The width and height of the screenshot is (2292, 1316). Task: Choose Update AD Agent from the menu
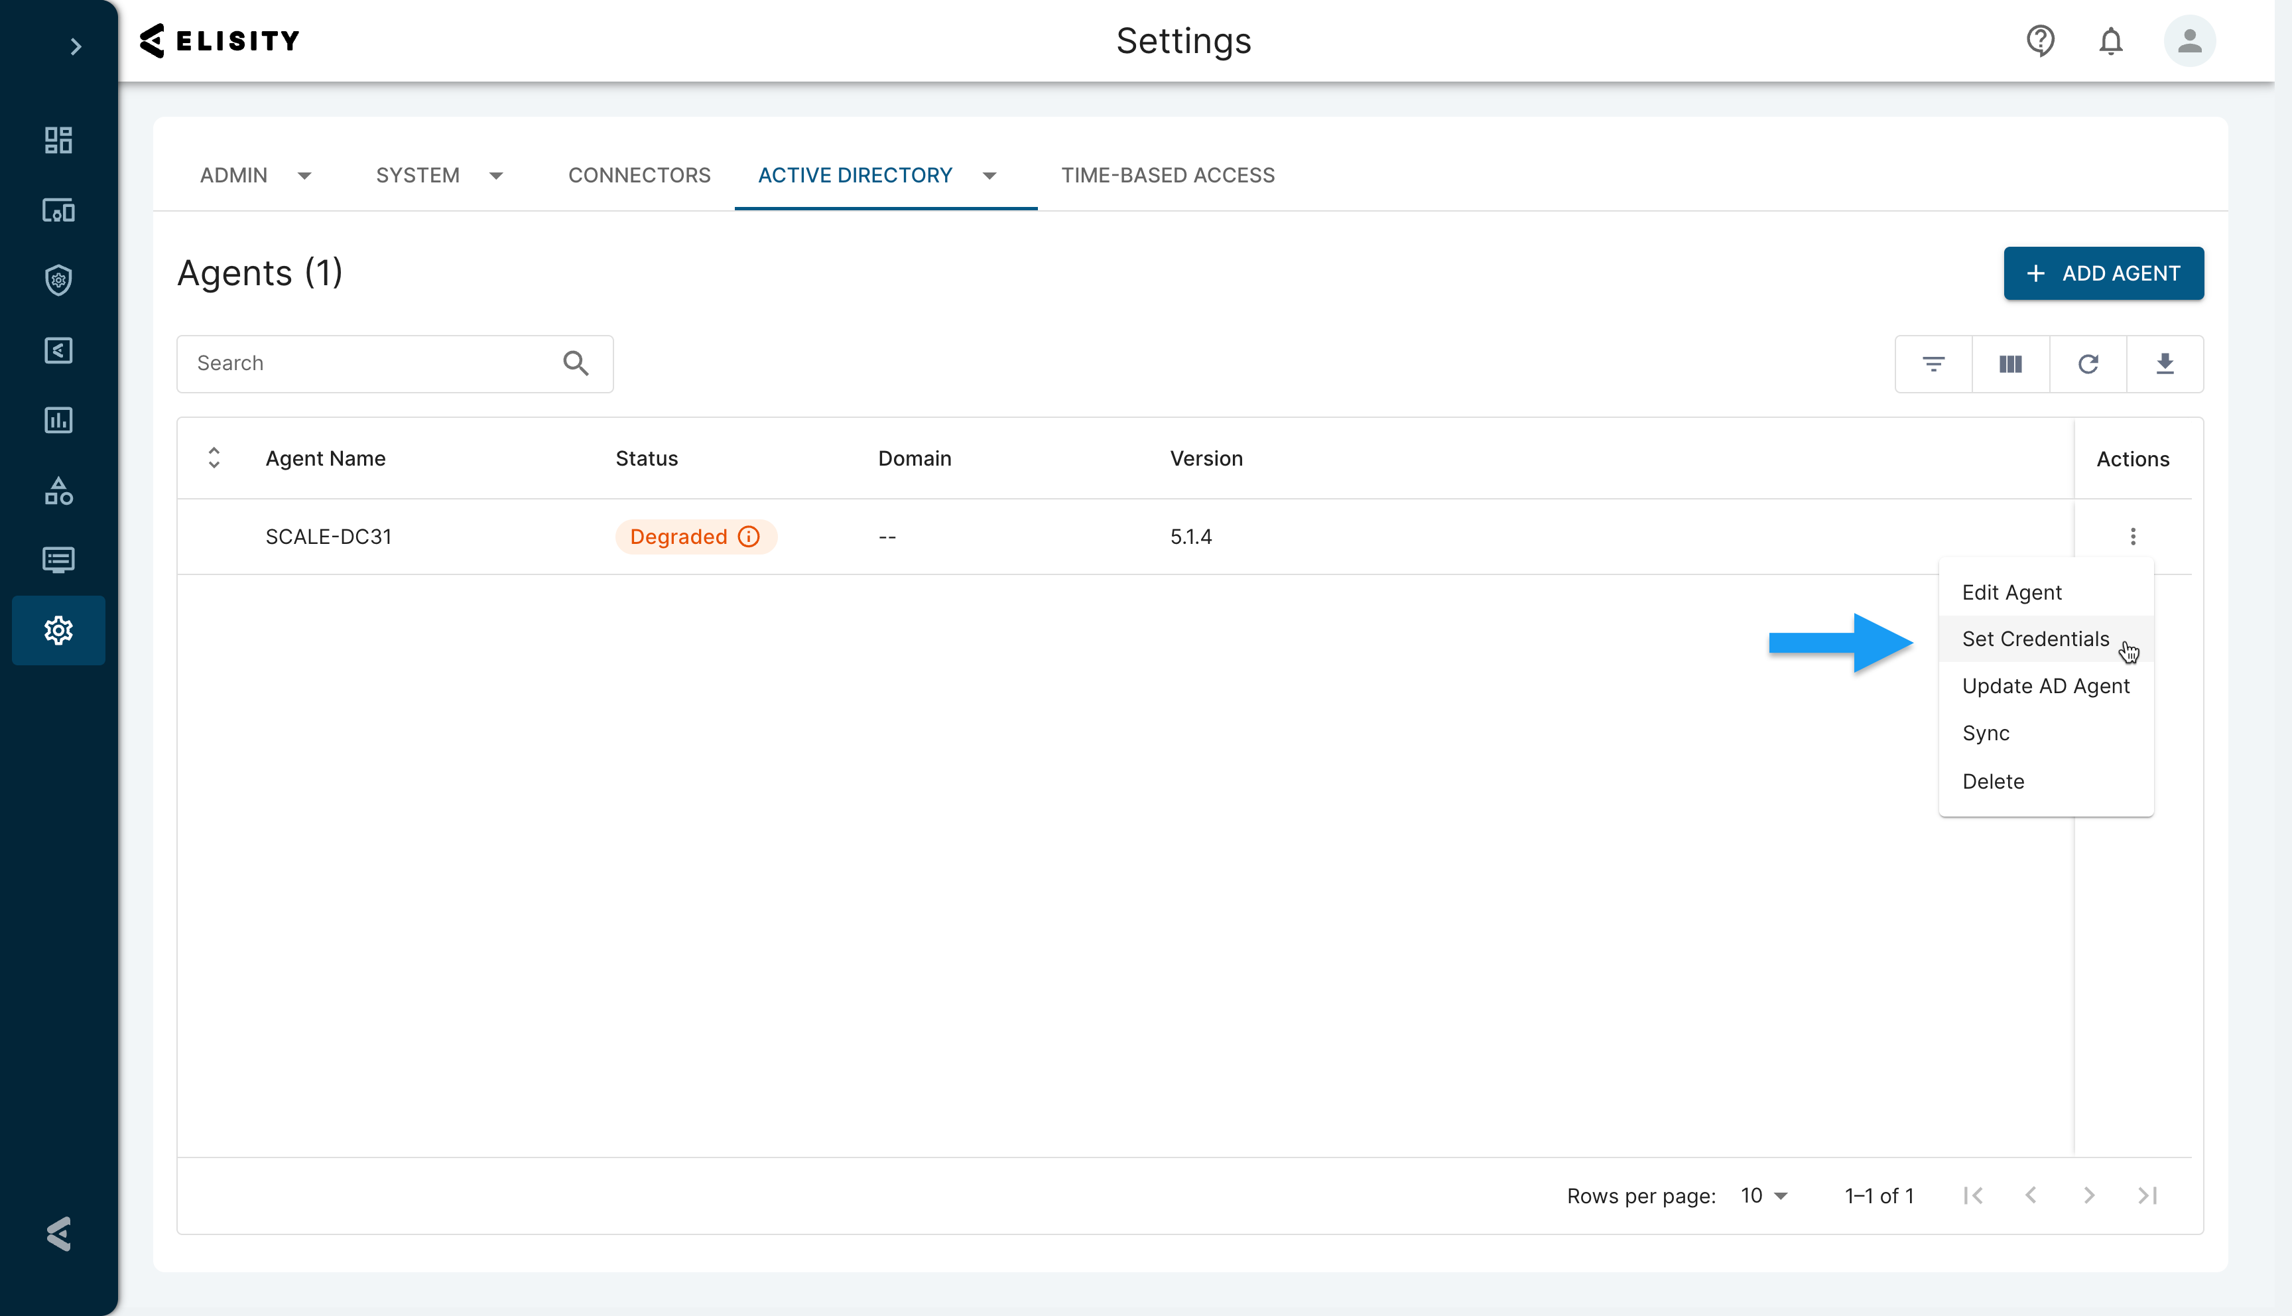point(2046,686)
